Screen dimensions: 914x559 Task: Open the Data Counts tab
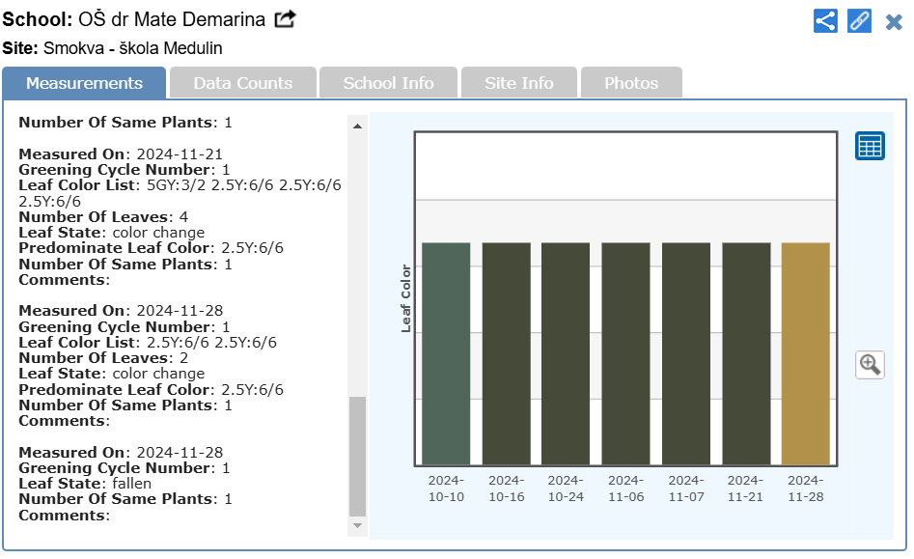click(243, 83)
